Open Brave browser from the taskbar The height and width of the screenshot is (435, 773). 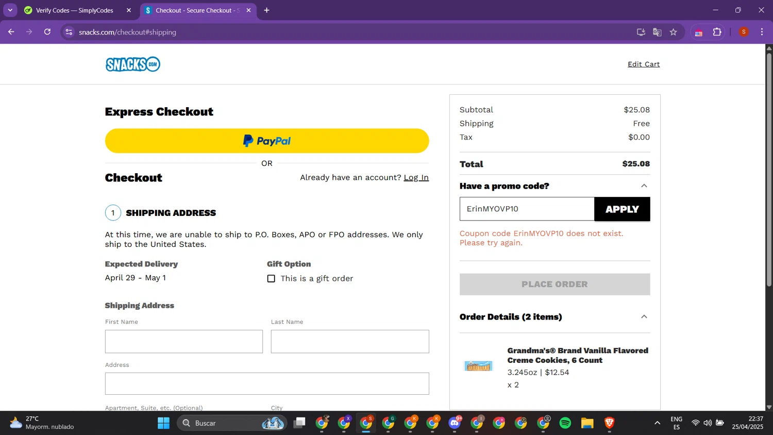pyautogui.click(x=610, y=423)
